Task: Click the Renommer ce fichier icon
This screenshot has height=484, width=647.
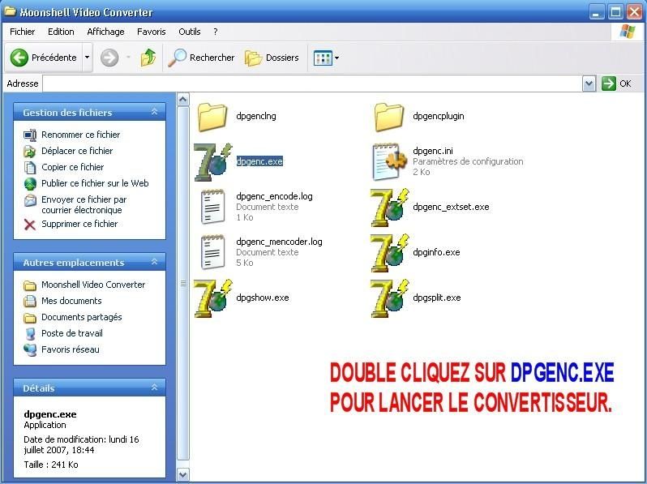Action: point(30,135)
